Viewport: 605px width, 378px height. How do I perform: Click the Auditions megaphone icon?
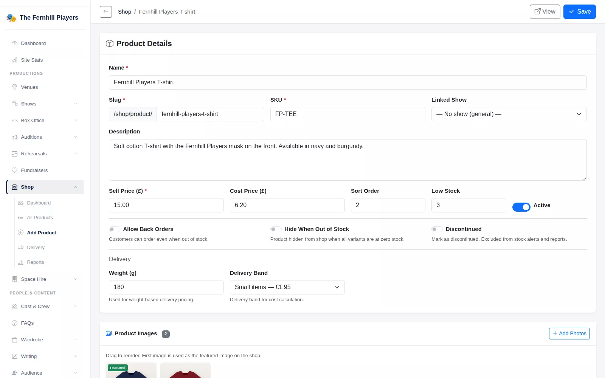15,137
